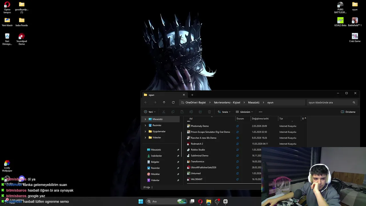Click the Rename toolbar icon
Image resolution: width=366 pixels, height=206 pixels.
click(191, 112)
